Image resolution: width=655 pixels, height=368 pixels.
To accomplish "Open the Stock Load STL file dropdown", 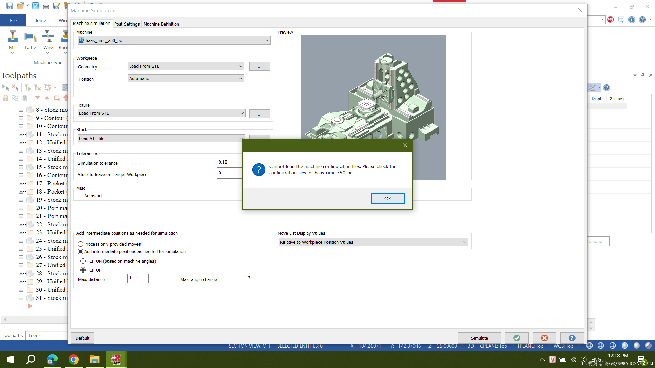I will point(161,138).
